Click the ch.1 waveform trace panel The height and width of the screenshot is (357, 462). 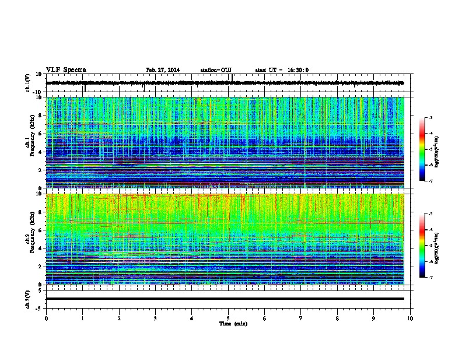(x=229, y=83)
